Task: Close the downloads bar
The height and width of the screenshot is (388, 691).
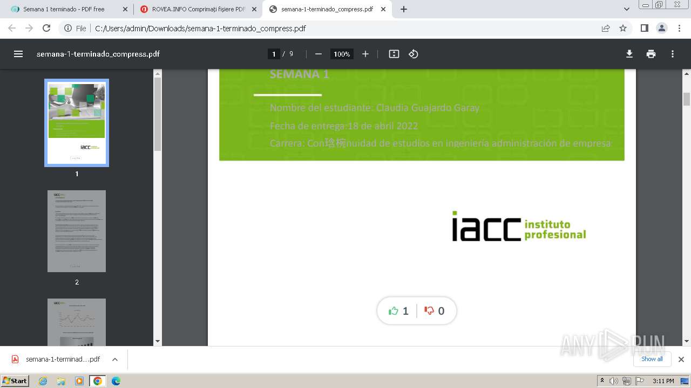Action: [x=681, y=359]
